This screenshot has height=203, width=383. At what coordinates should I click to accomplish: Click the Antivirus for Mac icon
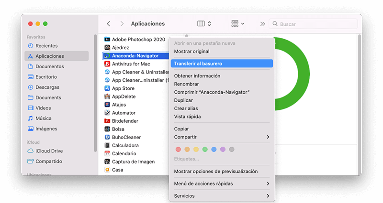pos(107,64)
